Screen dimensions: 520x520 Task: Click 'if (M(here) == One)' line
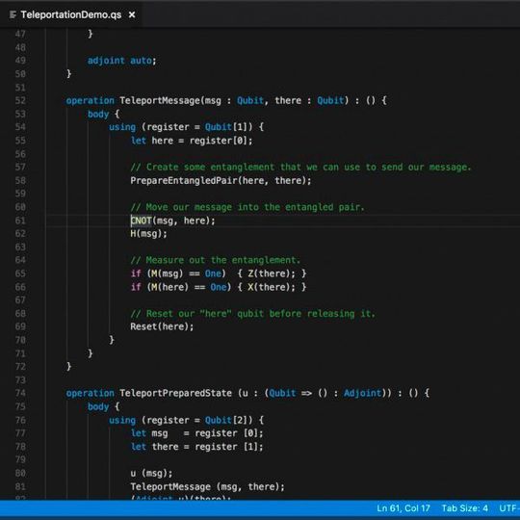pyautogui.click(x=219, y=287)
